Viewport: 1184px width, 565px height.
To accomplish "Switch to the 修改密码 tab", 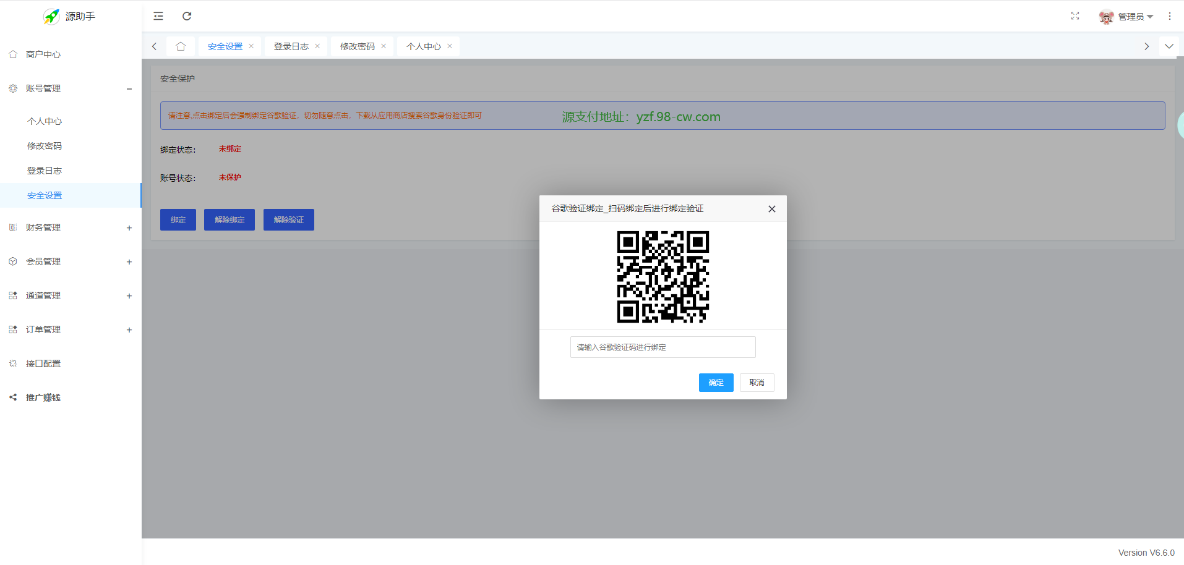I will coord(358,46).
